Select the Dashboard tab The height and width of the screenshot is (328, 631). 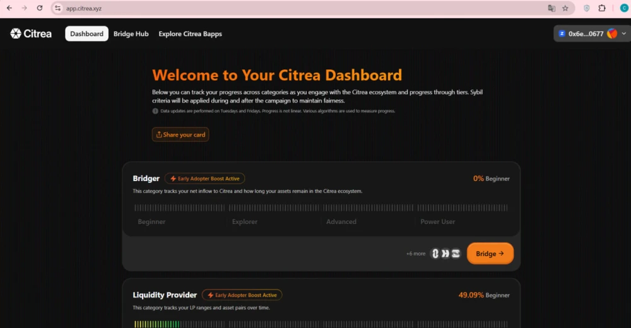pyautogui.click(x=86, y=34)
